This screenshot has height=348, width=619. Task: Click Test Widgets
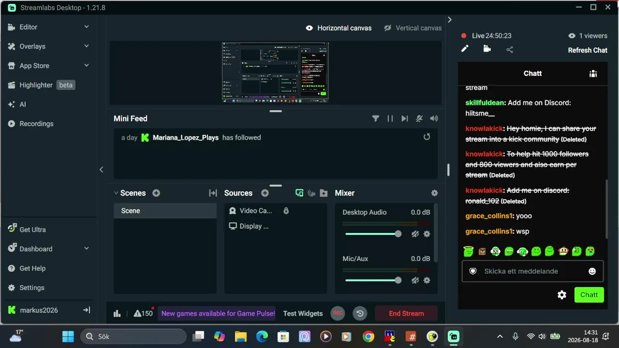pyautogui.click(x=303, y=313)
